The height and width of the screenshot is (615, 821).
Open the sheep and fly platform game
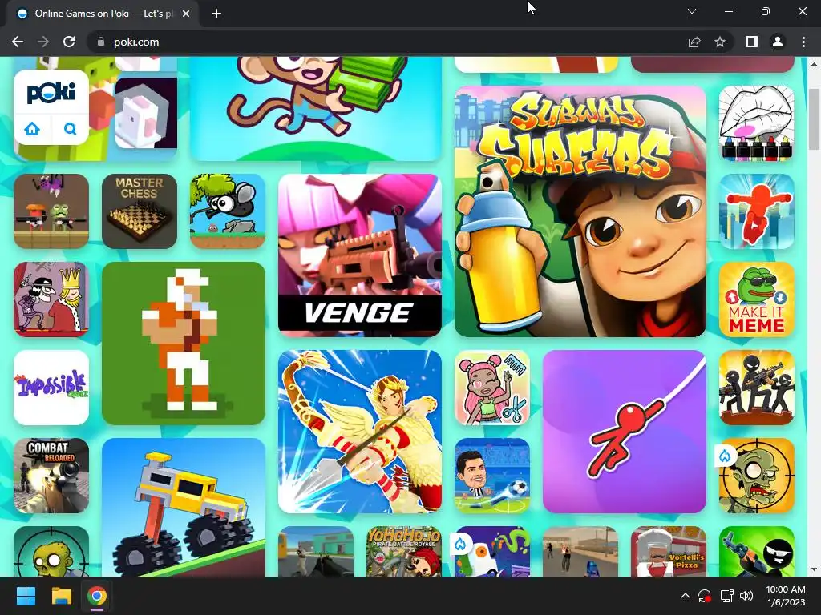pos(228,211)
